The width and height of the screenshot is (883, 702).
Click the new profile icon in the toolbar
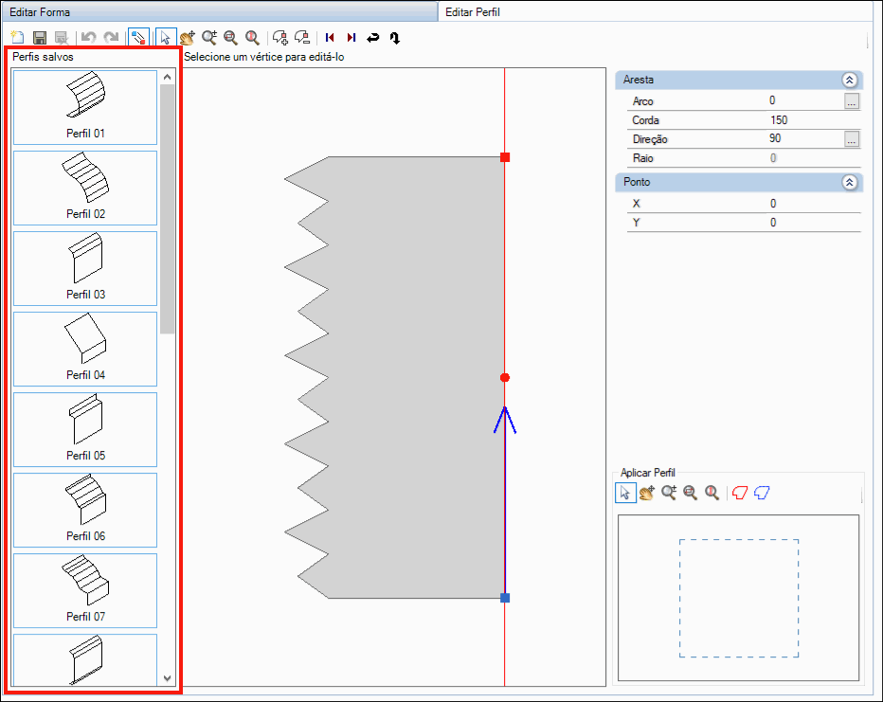[17, 38]
